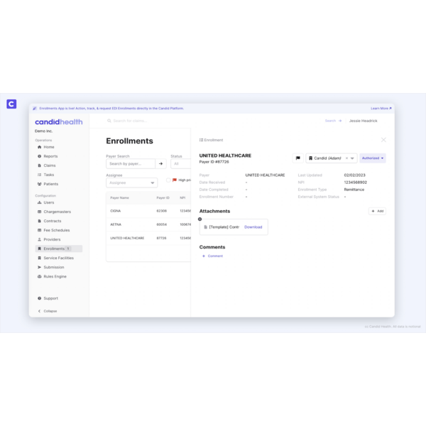Viewport: 426px width, 426px height.
Task: Focus the Search by payer field
Action: pyautogui.click(x=131, y=163)
